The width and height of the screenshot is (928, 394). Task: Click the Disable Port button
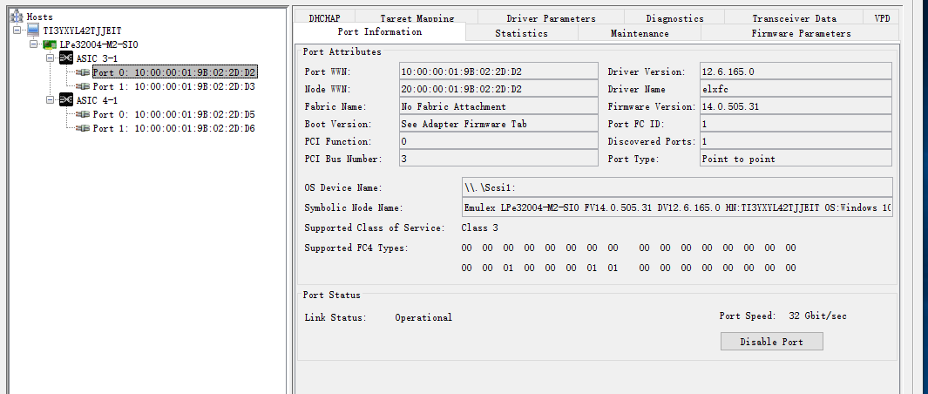pos(771,342)
